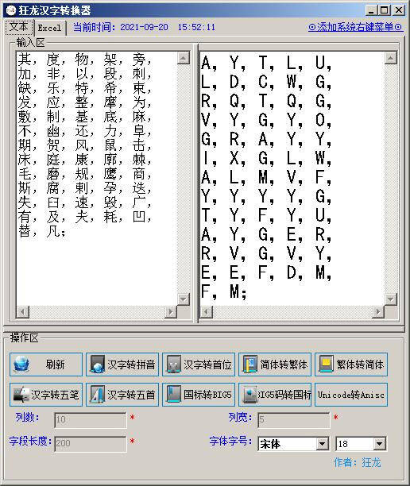The image size is (410, 486).
Task: Maximize the 狂龙汉字转换器 window
Action: 384,10
